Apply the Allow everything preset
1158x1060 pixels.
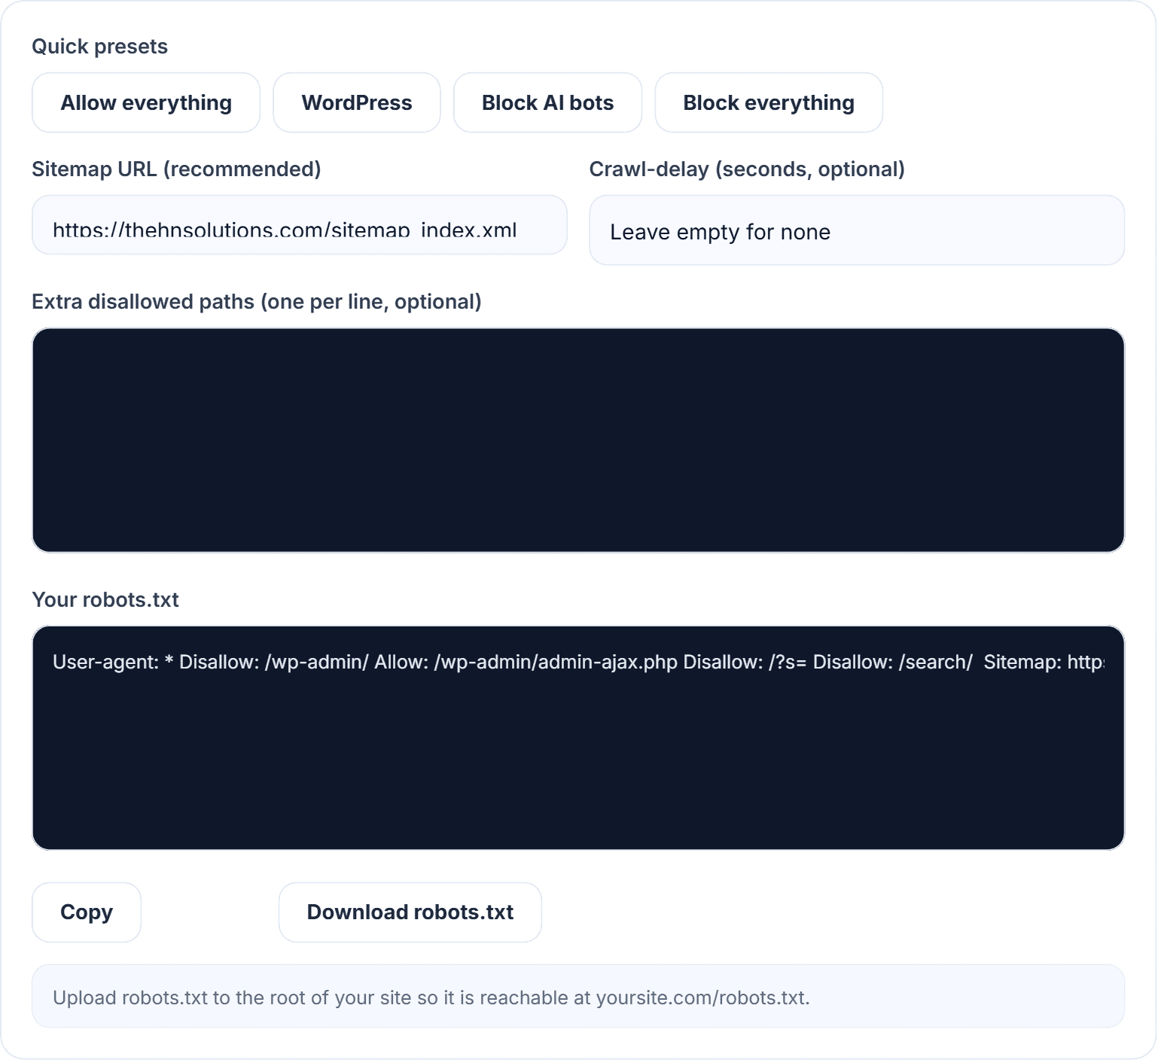[146, 102]
